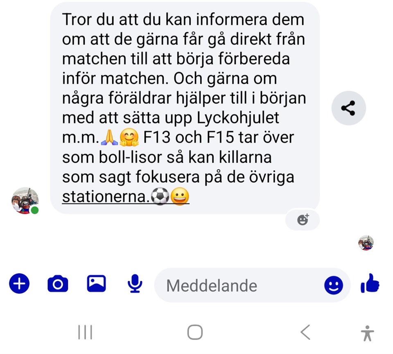Tap the small seen-by avatar indicator

click(366, 243)
